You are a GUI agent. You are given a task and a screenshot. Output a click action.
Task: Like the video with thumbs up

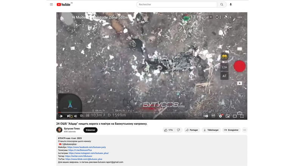pyautogui.click(x=168, y=130)
